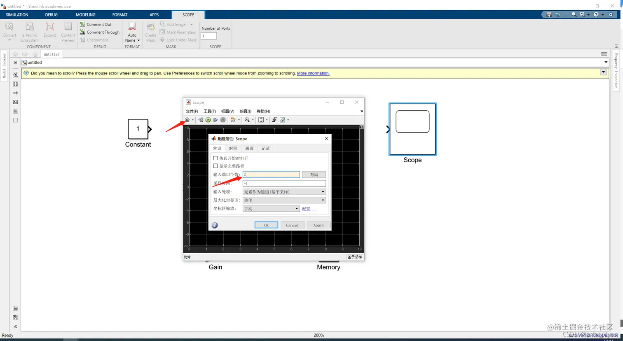Viewport: 623px width, 341px height.
Task: Click the search magnifier in quick access
Action: pyautogui.click(x=574, y=14)
